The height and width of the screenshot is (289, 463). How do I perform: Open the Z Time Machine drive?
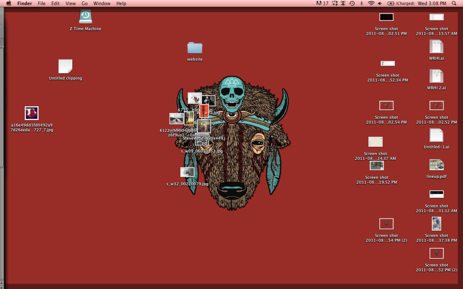coord(85,17)
